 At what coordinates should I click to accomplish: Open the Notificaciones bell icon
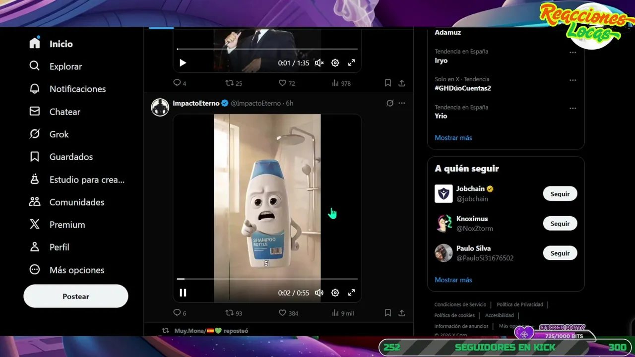pyautogui.click(x=34, y=89)
